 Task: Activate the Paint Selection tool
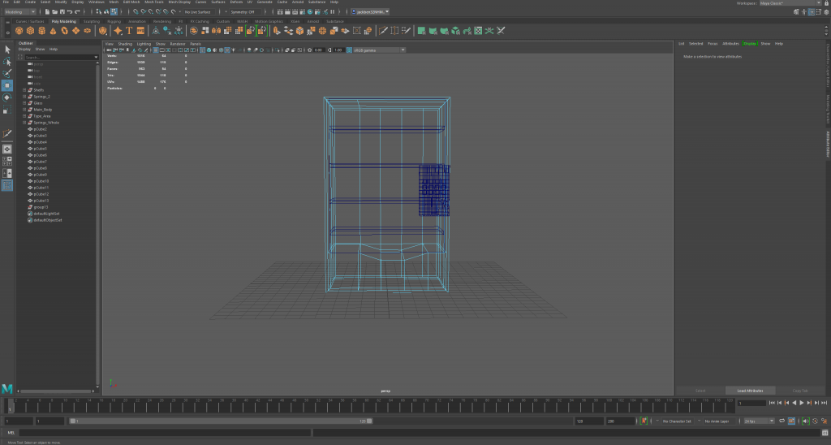[x=7, y=73]
